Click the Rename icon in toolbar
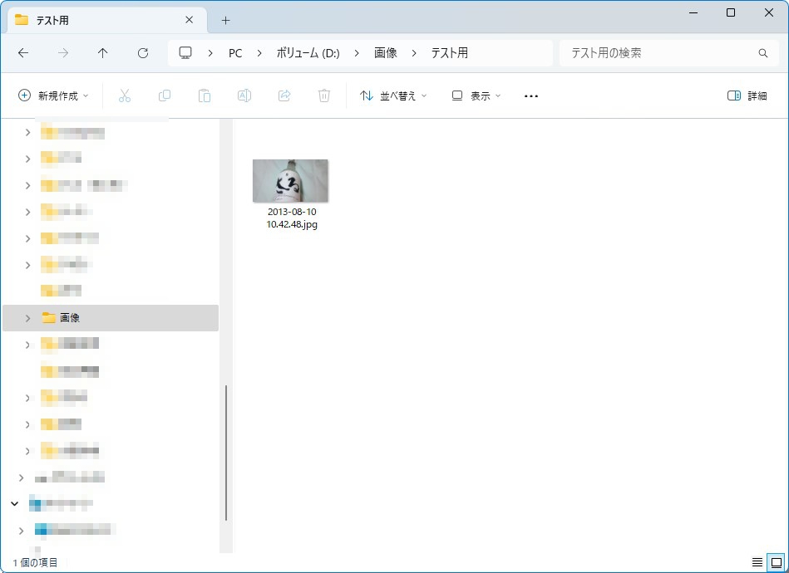This screenshot has height=573, width=789. (244, 95)
